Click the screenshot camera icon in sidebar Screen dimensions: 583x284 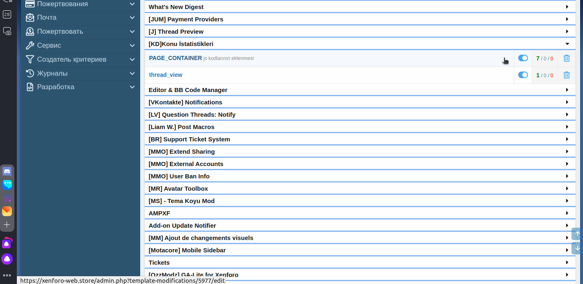pyautogui.click(x=7, y=31)
